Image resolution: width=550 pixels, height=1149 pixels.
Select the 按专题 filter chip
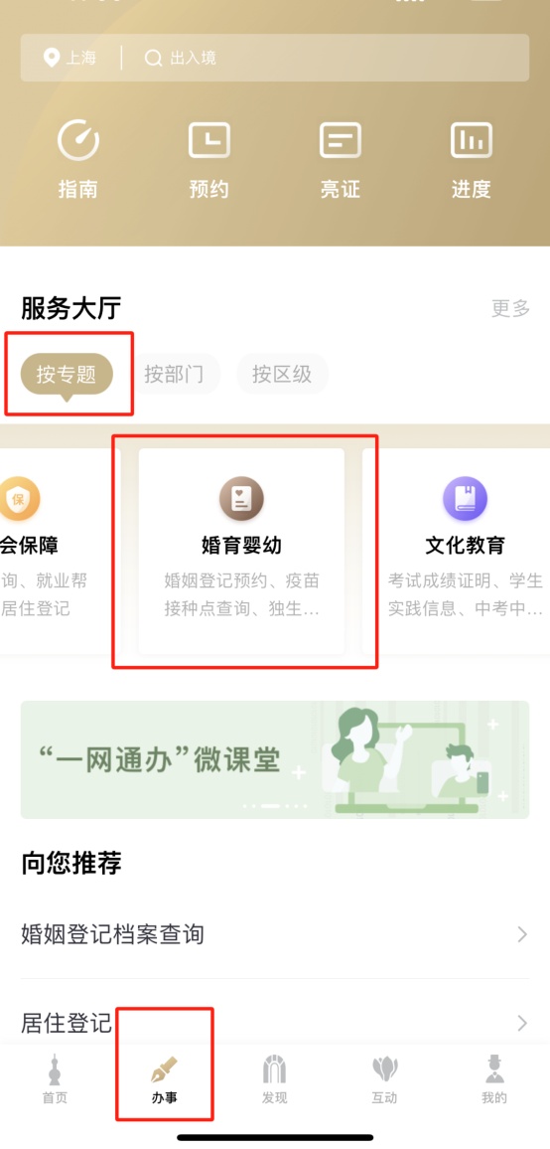click(67, 375)
